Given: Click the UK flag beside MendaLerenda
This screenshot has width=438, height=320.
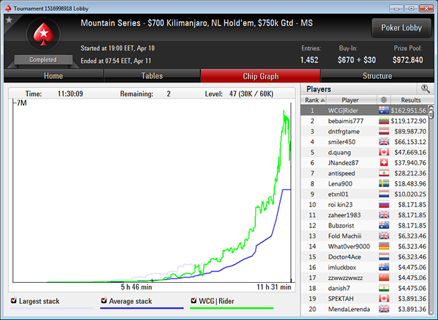Looking at the screenshot, I should [384, 309].
